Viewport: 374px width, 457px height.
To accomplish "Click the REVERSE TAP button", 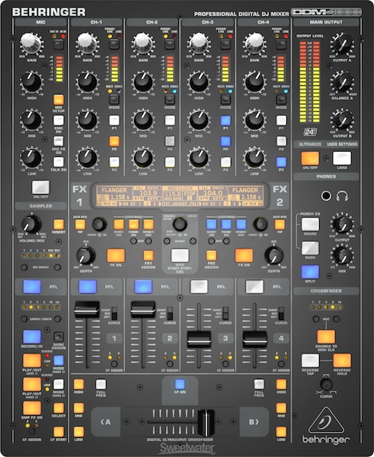I will pos(310,361).
